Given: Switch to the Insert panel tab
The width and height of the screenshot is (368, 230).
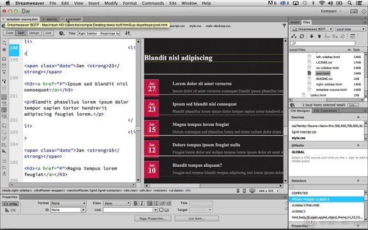Looking at the screenshot, I should 295,22.
